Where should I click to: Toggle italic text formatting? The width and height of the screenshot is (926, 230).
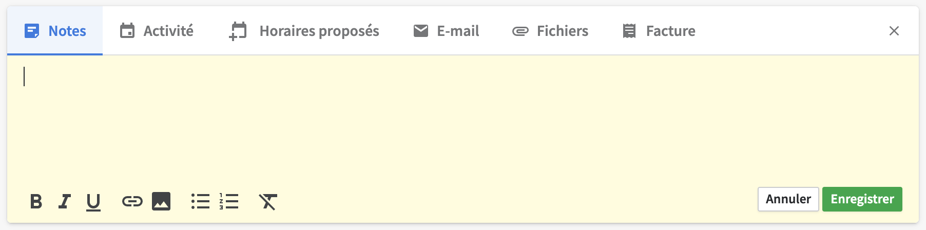pos(65,201)
